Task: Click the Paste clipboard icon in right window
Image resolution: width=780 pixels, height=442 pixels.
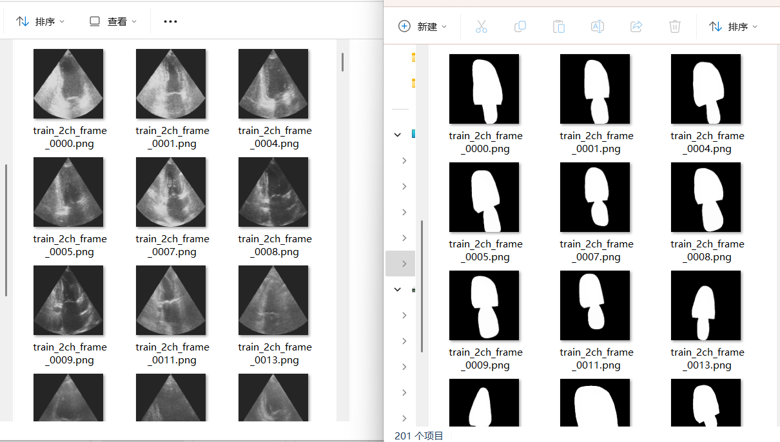Action: pyautogui.click(x=559, y=26)
